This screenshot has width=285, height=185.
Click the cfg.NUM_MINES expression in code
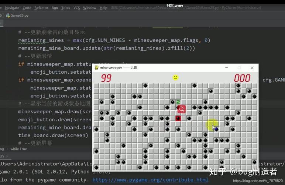tap(105, 40)
